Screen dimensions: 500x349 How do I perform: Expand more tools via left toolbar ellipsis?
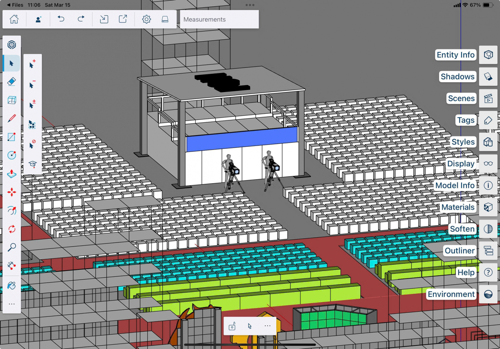coord(12,304)
